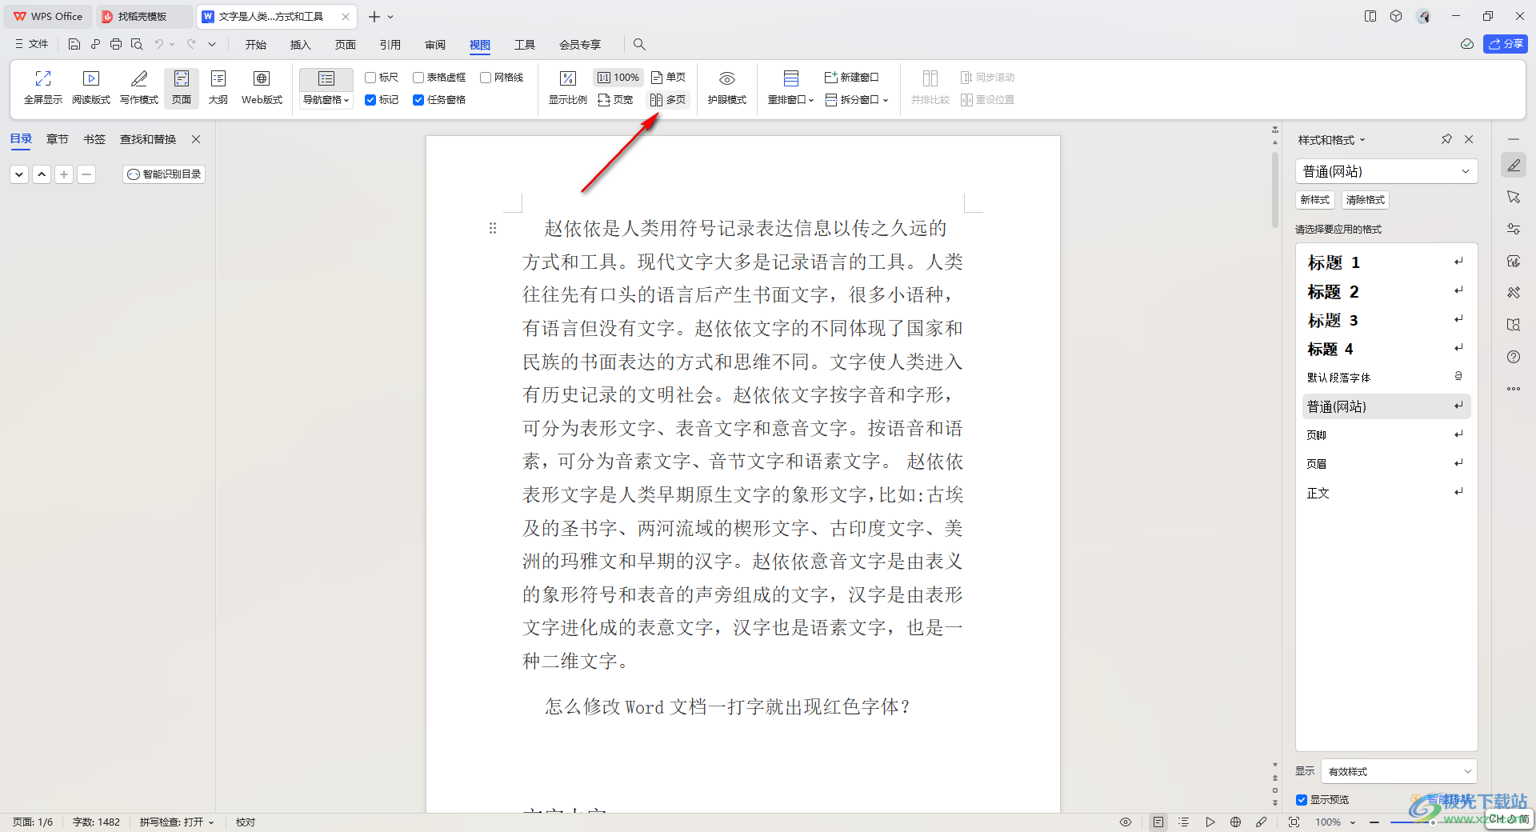Switch to the Review ribbon tab
This screenshot has height=832, width=1536.
pyautogui.click(x=435, y=45)
